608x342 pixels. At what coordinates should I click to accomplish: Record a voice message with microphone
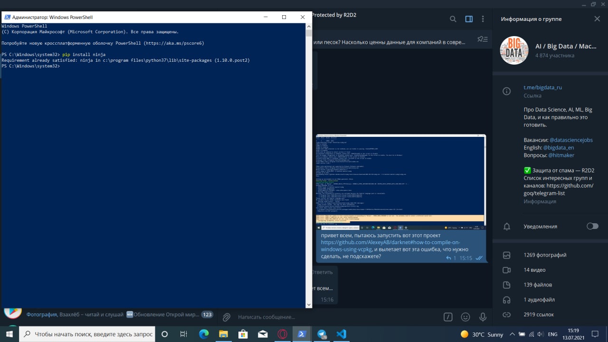pyautogui.click(x=483, y=317)
